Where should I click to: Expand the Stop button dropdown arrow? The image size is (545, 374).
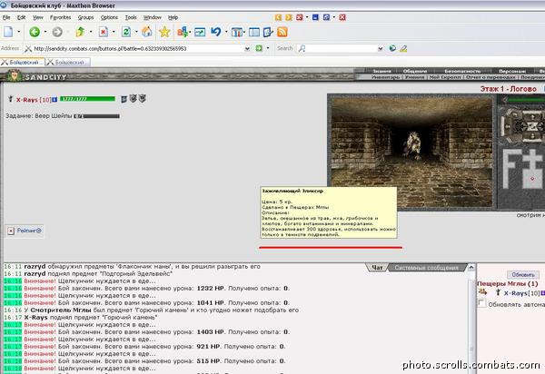pos(114,32)
